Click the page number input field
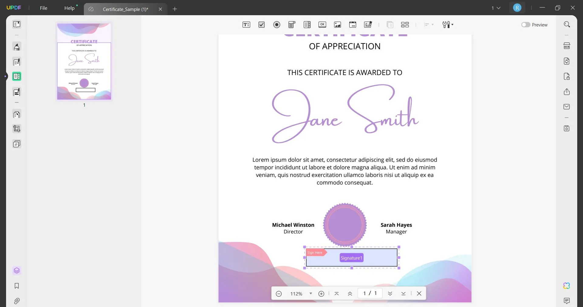The height and width of the screenshot is (307, 583). coord(370,293)
